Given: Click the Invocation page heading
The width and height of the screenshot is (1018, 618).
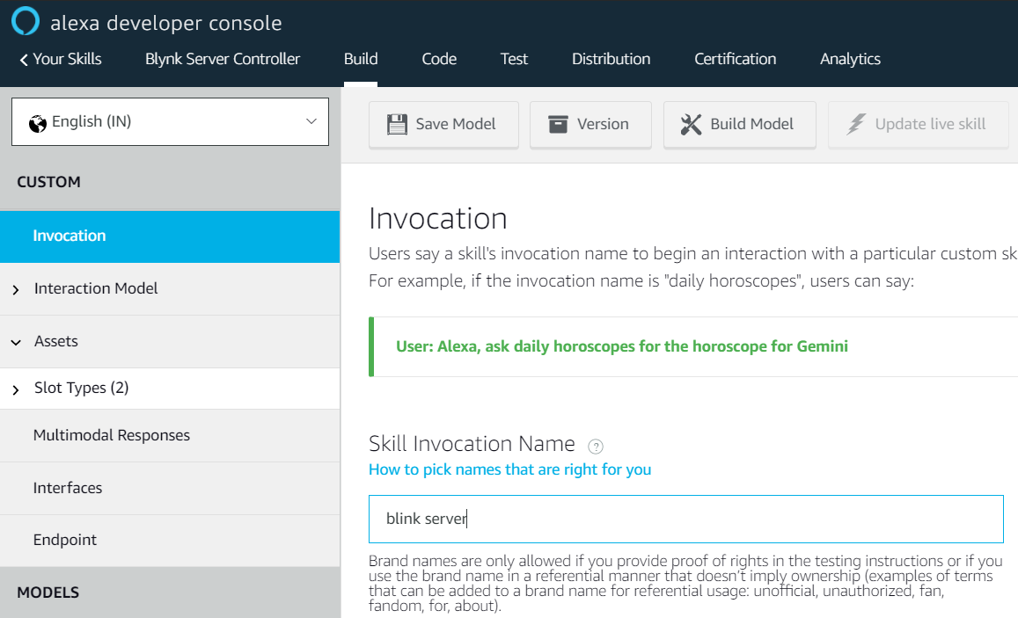Looking at the screenshot, I should click(437, 219).
